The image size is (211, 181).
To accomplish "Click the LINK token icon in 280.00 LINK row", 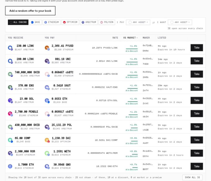I will tap(10, 61).
